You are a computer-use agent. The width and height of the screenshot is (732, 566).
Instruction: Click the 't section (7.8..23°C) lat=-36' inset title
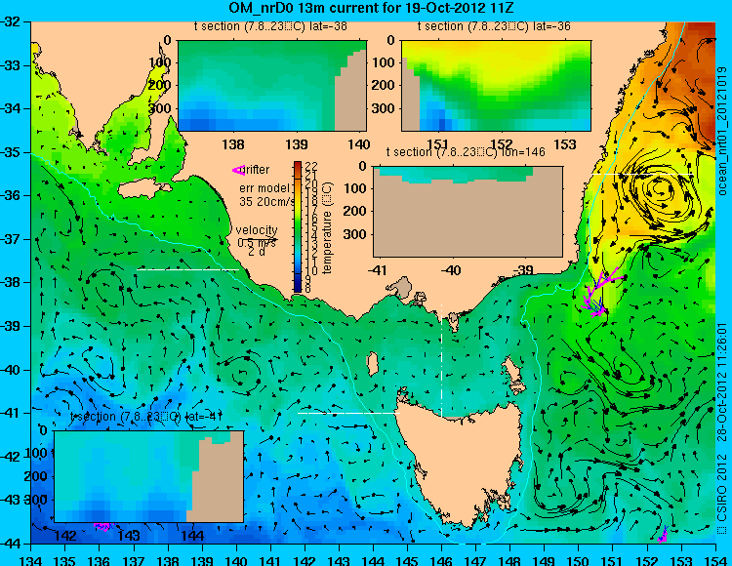pyautogui.click(x=495, y=26)
